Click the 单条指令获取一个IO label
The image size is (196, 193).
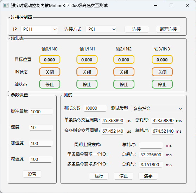click(x=87, y=154)
